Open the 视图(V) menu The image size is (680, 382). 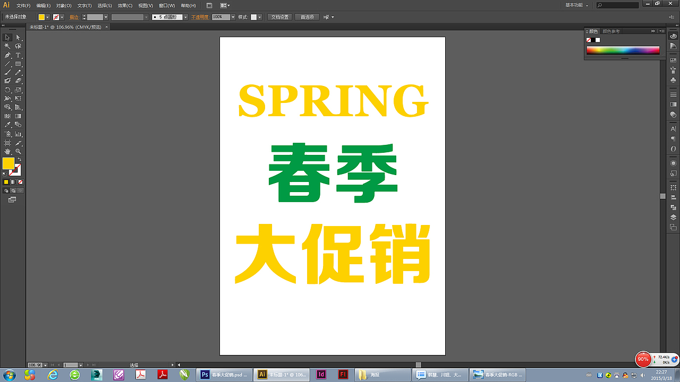(146, 5)
